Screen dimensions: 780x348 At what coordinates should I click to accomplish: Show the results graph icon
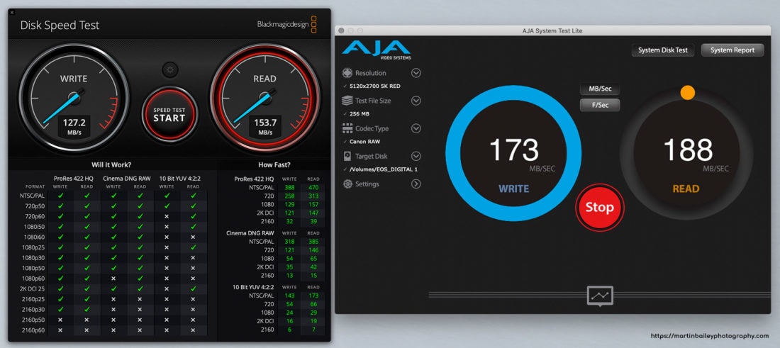coord(600,296)
